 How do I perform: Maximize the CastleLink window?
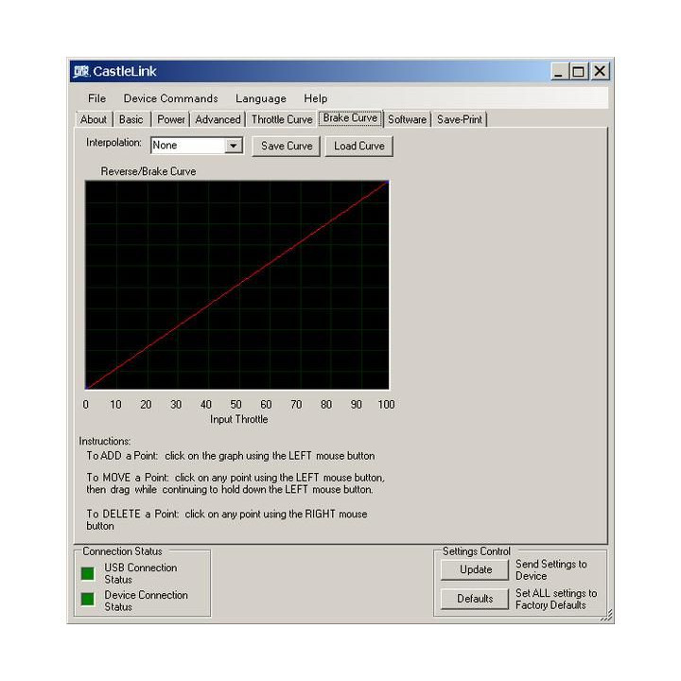(578, 71)
